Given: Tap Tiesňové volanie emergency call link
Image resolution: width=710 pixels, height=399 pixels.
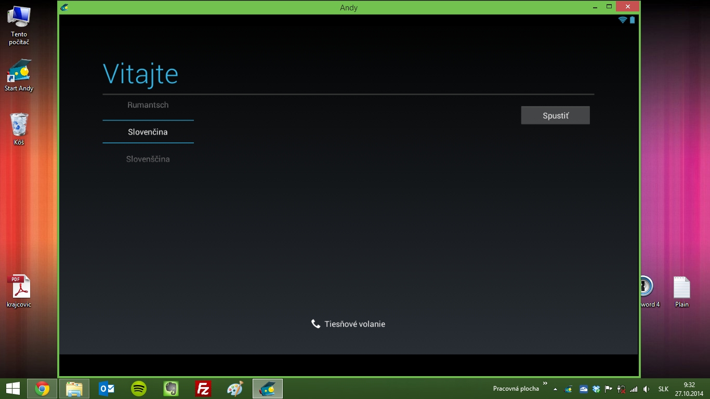Looking at the screenshot, I should pos(348,324).
